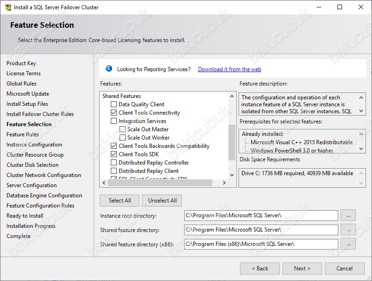Maximize the setup window
The image size is (372, 281).
tap(340, 7)
